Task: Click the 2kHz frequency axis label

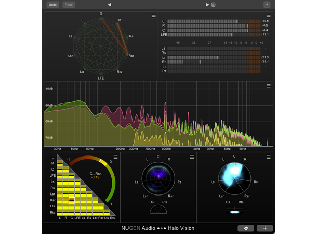Action: click(x=196, y=149)
